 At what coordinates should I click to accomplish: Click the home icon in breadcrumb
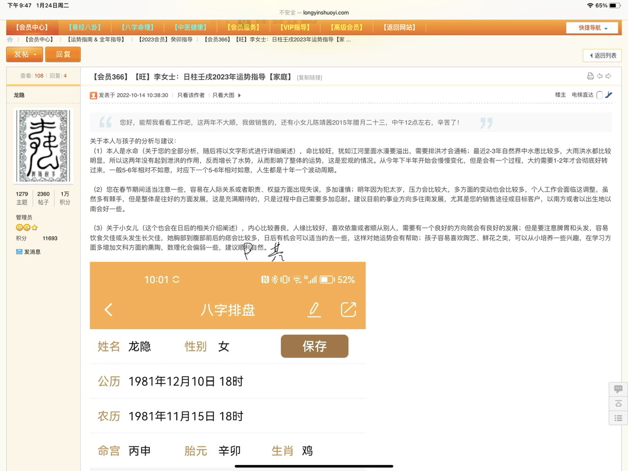point(10,40)
